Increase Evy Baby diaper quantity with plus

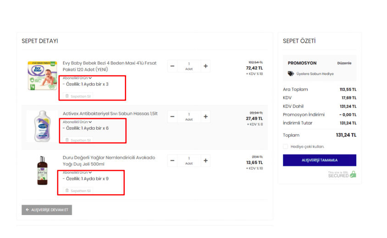tap(205, 66)
